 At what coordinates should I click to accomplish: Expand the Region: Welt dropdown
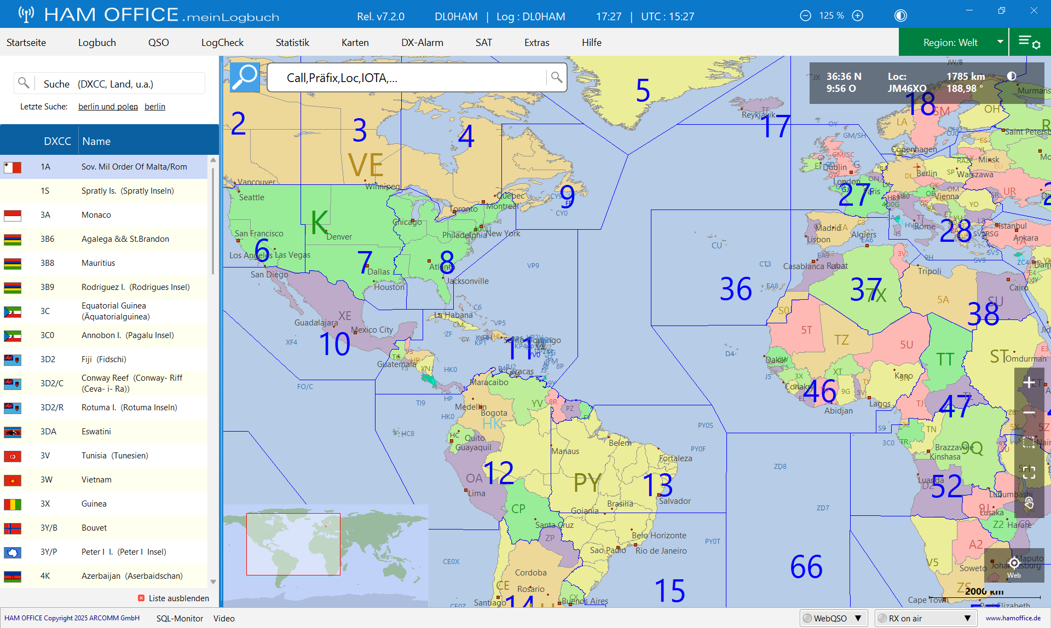click(x=954, y=42)
